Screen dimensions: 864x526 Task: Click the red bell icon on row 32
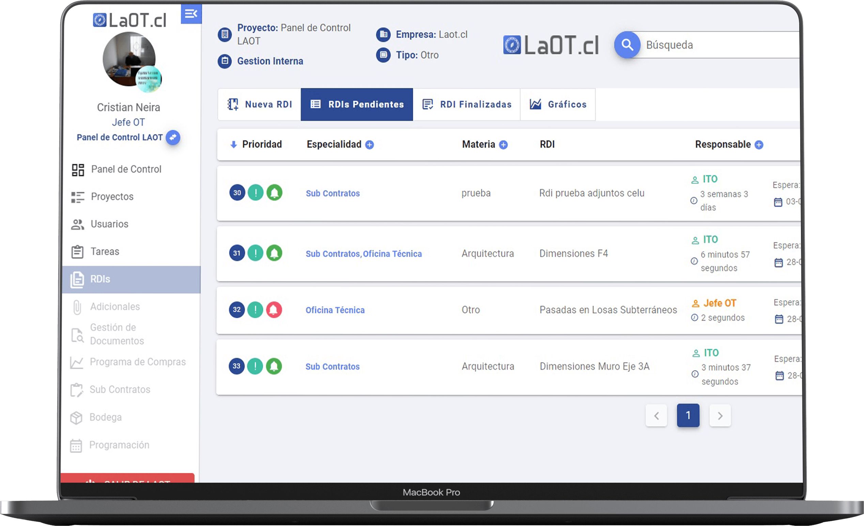[x=274, y=310]
